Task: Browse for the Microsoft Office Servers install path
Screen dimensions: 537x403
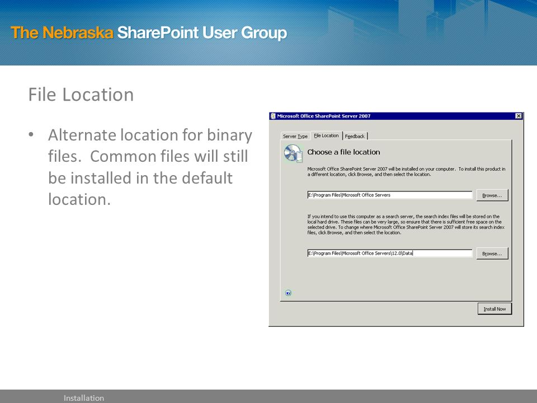Action: (x=492, y=195)
